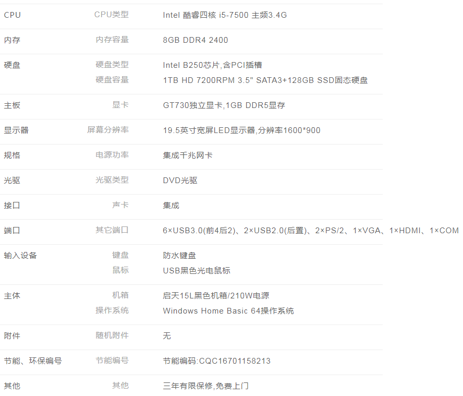Select the '8GB DDR4 2400' memory value
The width and height of the screenshot is (463, 396).
(196, 40)
